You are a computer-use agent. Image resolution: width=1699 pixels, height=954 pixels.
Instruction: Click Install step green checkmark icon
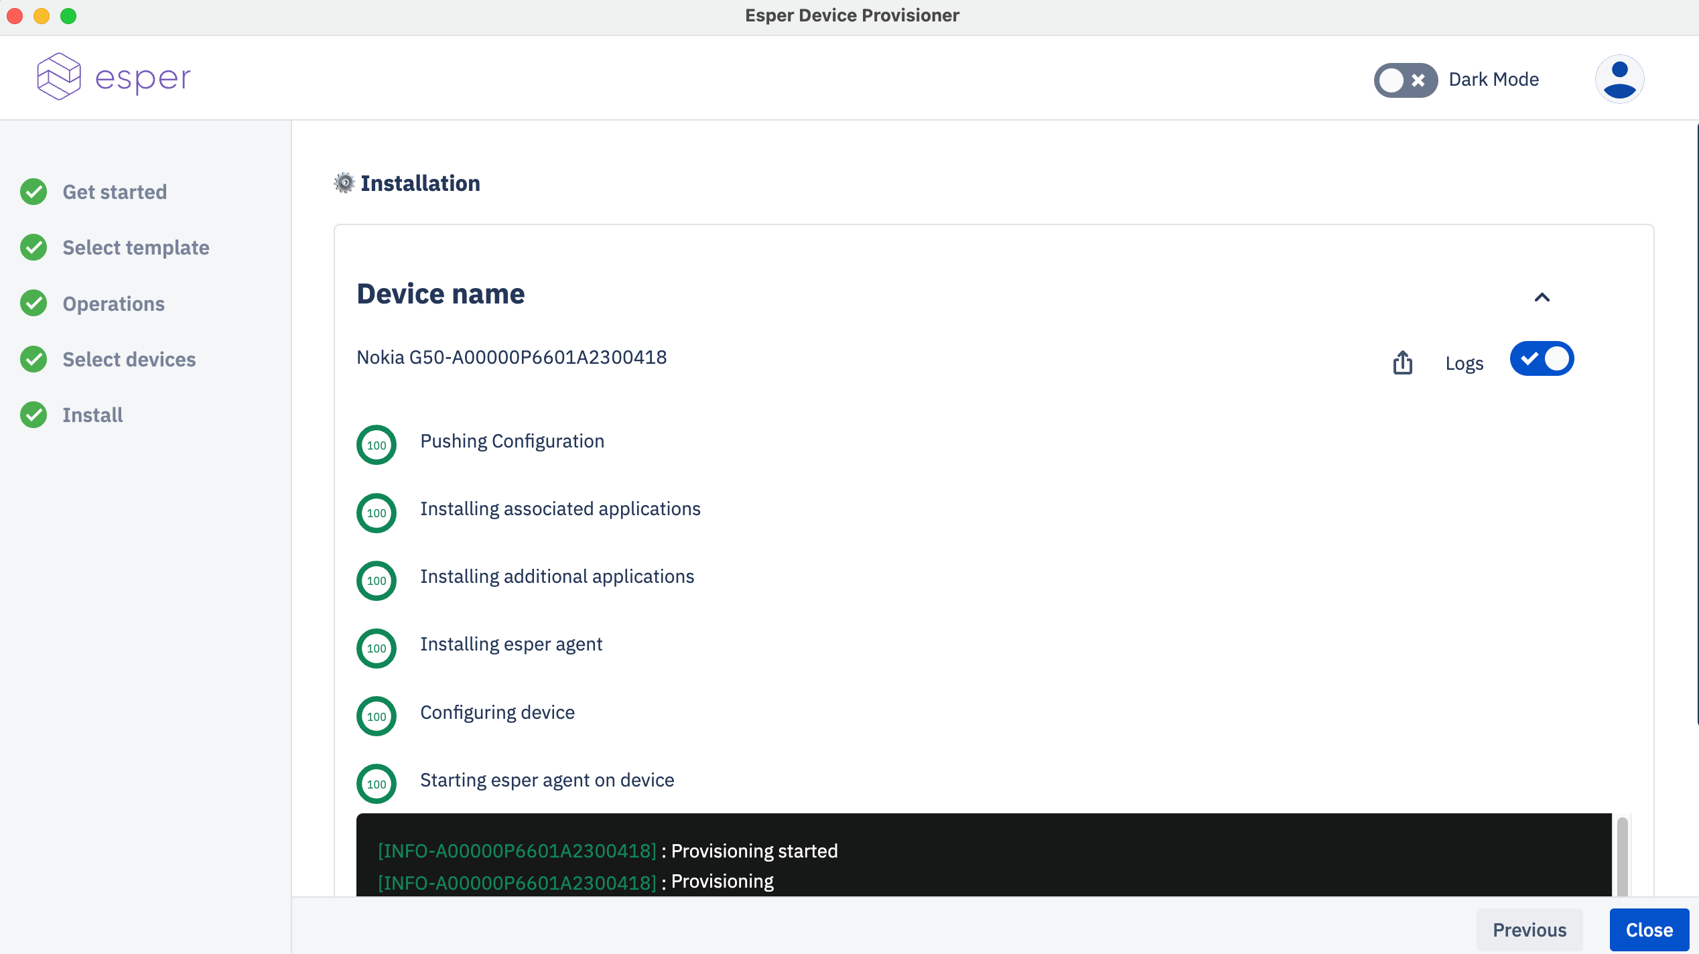[x=33, y=415]
